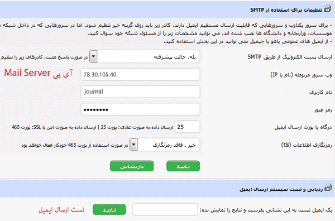This screenshot has width=335, height=221.
Task: Click the red Mail Server آی پی annotation
Action: (x=39, y=73)
